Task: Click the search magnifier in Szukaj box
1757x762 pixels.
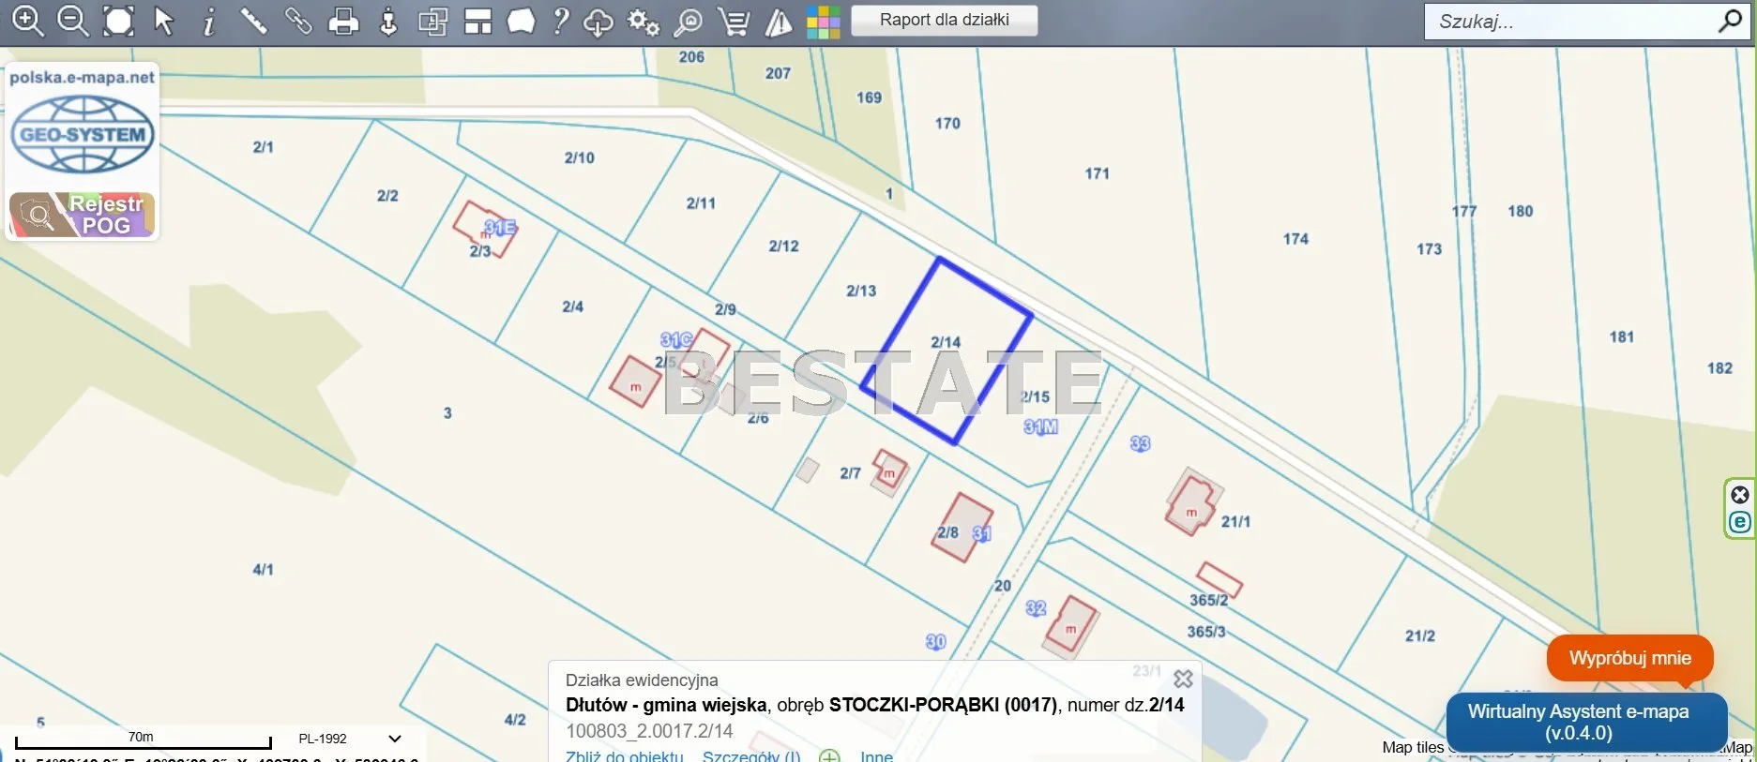Action: point(1730,21)
